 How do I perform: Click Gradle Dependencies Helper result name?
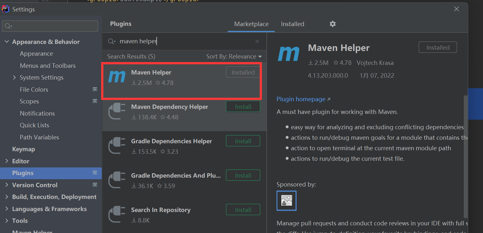[x=171, y=141]
